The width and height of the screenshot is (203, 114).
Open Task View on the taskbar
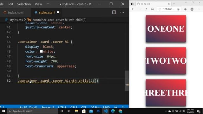click(69, 111)
